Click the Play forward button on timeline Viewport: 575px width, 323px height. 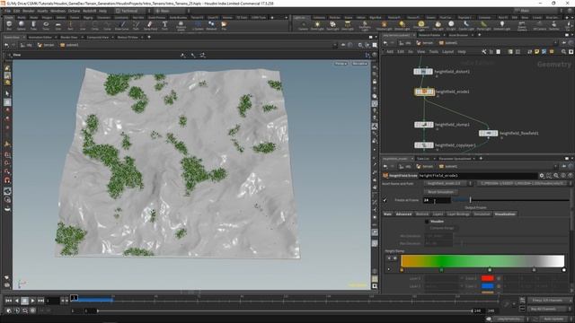tap(32, 301)
